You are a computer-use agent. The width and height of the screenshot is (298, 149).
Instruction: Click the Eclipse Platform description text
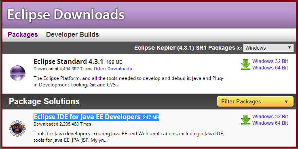[x=129, y=82]
